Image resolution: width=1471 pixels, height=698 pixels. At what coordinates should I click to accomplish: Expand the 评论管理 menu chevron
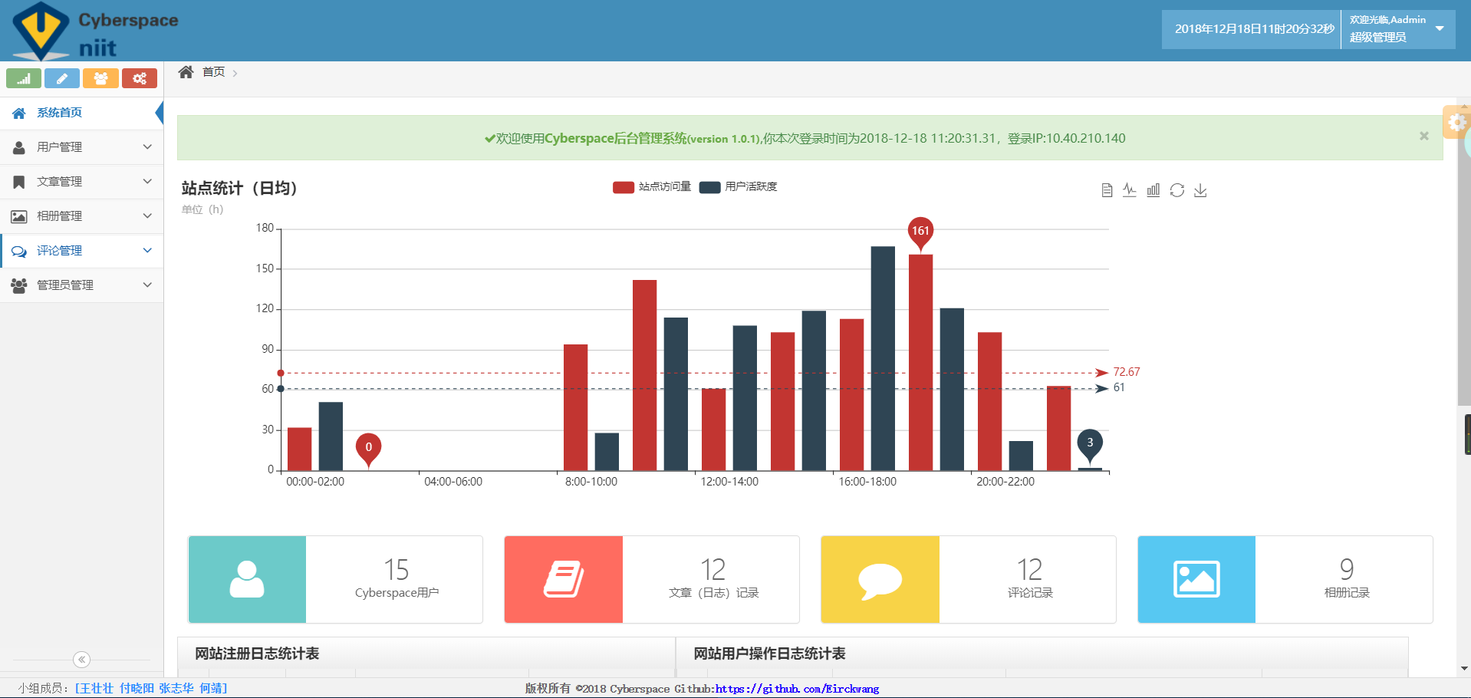(x=147, y=251)
